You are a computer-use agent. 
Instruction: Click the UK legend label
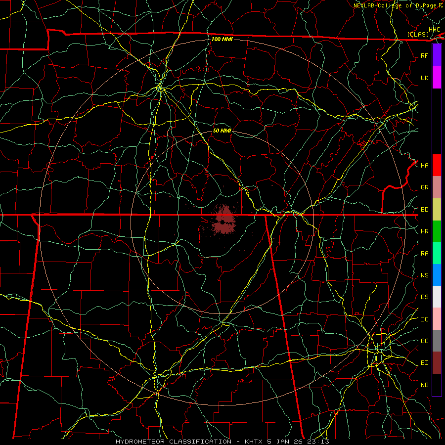pyautogui.click(x=425, y=78)
